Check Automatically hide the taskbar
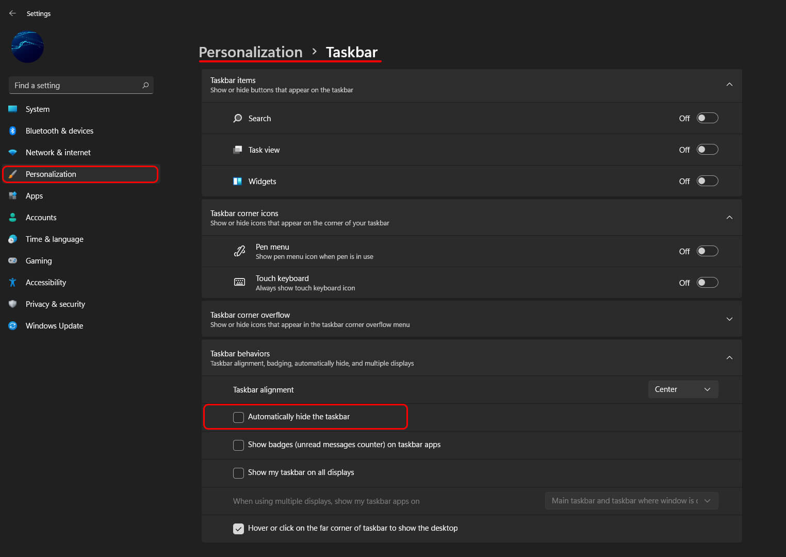Viewport: 786px width, 557px height. 238,417
